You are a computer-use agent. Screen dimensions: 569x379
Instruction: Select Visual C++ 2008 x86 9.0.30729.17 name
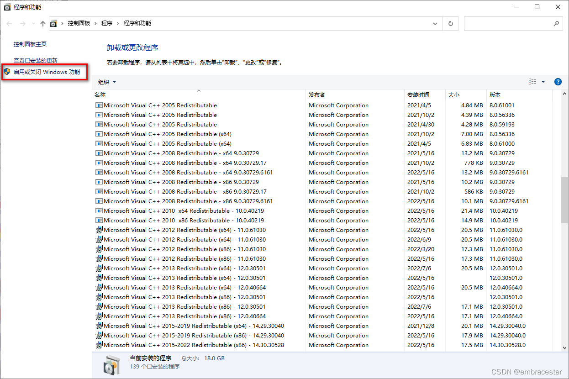click(x=185, y=191)
